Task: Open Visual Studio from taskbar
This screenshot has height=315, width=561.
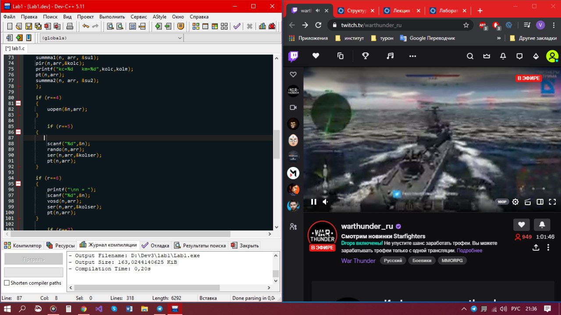Action: [x=99, y=308]
